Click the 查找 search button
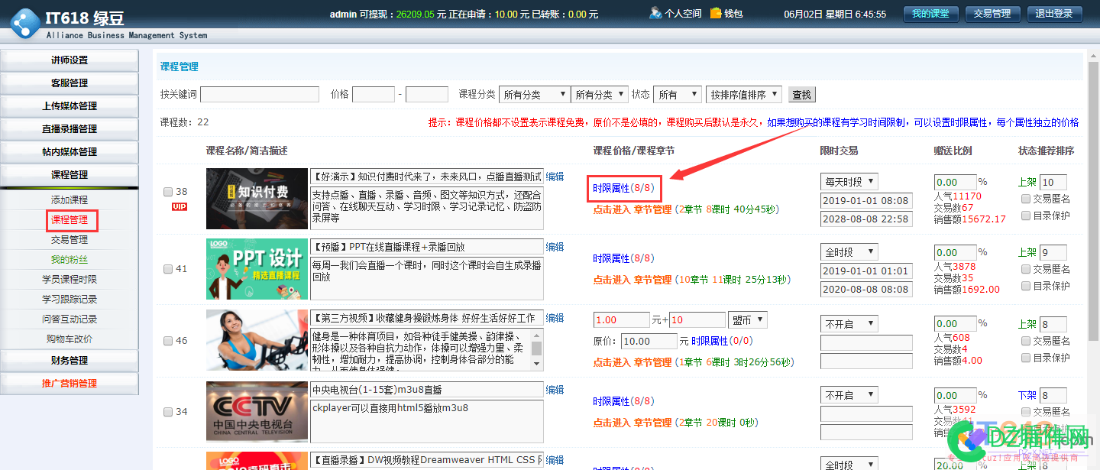Viewport: 1100px width, 470px height. tap(802, 95)
